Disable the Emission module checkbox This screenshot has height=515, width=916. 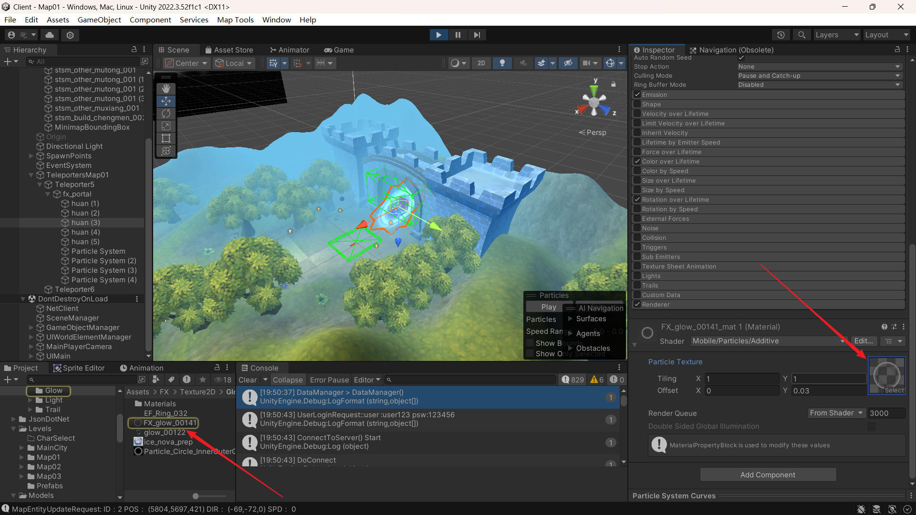point(637,94)
